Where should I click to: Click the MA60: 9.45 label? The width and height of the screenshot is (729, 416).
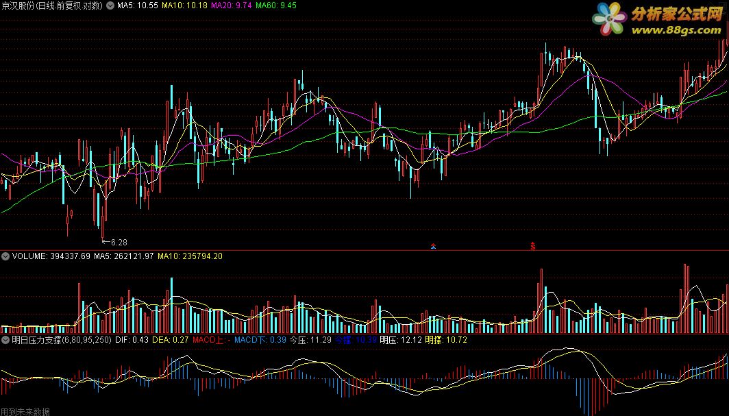(276, 5)
